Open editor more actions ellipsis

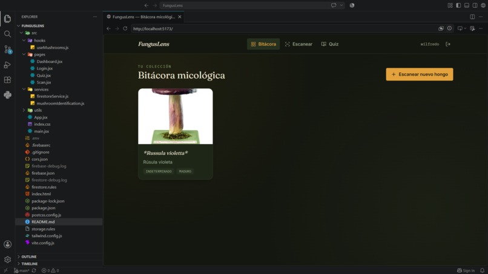[x=481, y=17]
